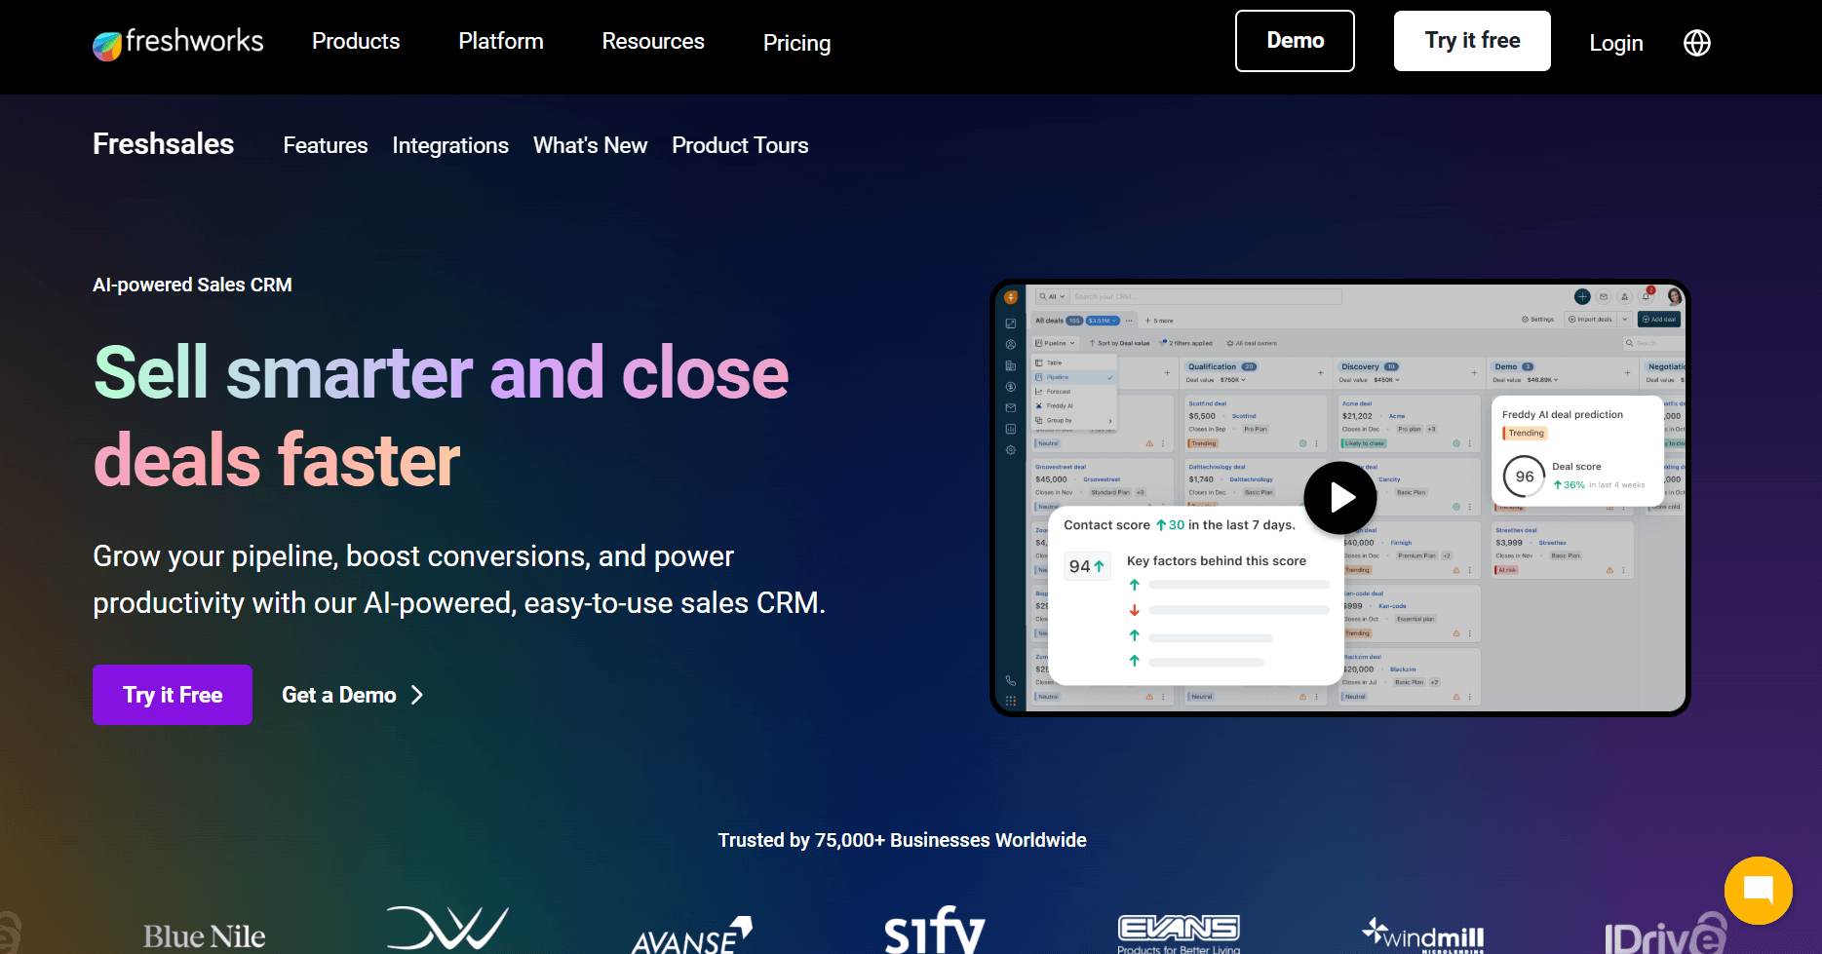Viewport: 1822px width, 954px height.
Task: Go to Freshsales home link
Action: click(x=164, y=144)
